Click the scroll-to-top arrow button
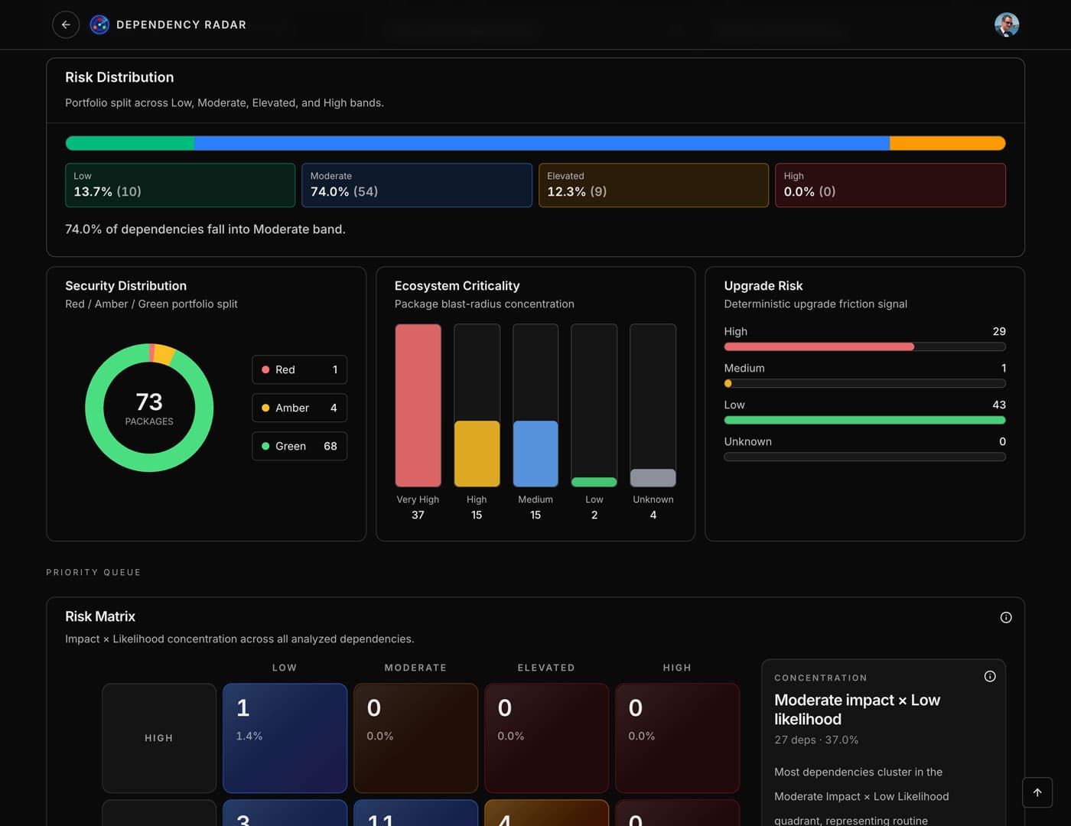This screenshot has height=826, width=1071. click(1037, 792)
